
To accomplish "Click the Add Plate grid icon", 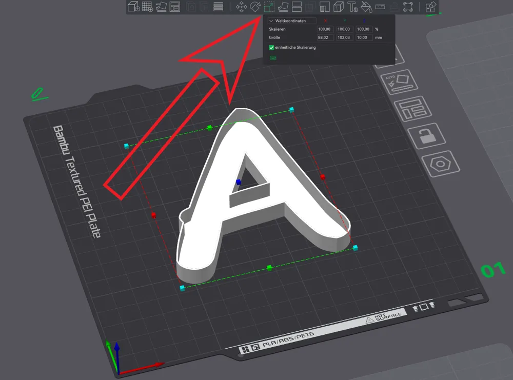I will pos(147,7).
